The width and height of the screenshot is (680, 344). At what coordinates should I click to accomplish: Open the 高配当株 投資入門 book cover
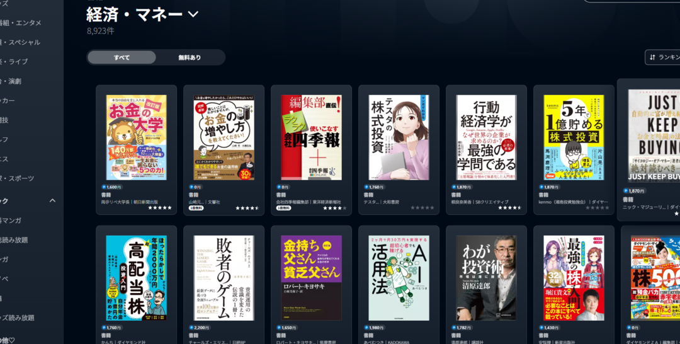pyautogui.click(x=136, y=278)
